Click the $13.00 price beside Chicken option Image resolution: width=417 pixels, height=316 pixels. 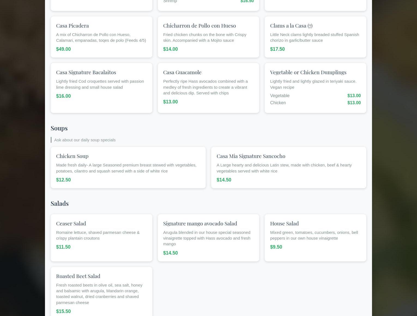click(x=354, y=103)
